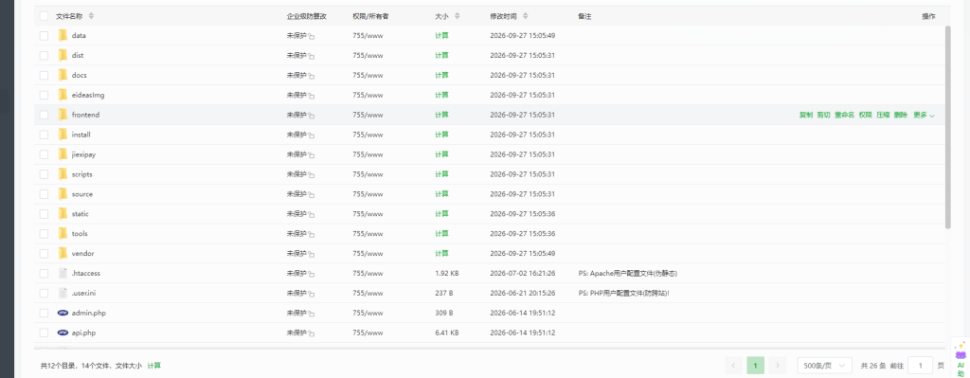Click tamper-protection lock icon for install
Image resolution: width=970 pixels, height=378 pixels.
[311, 135]
